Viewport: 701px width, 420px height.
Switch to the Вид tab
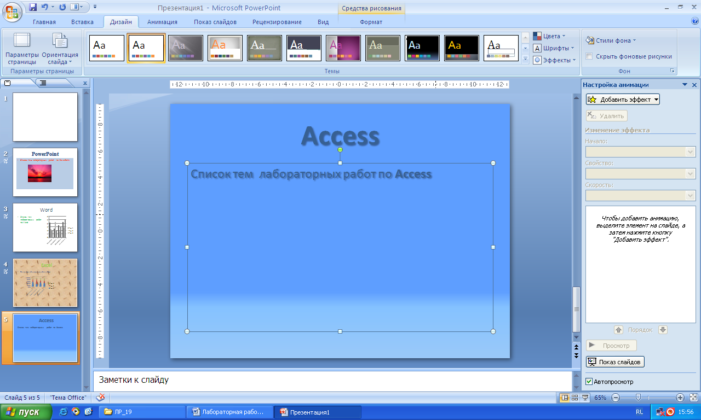point(323,22)
